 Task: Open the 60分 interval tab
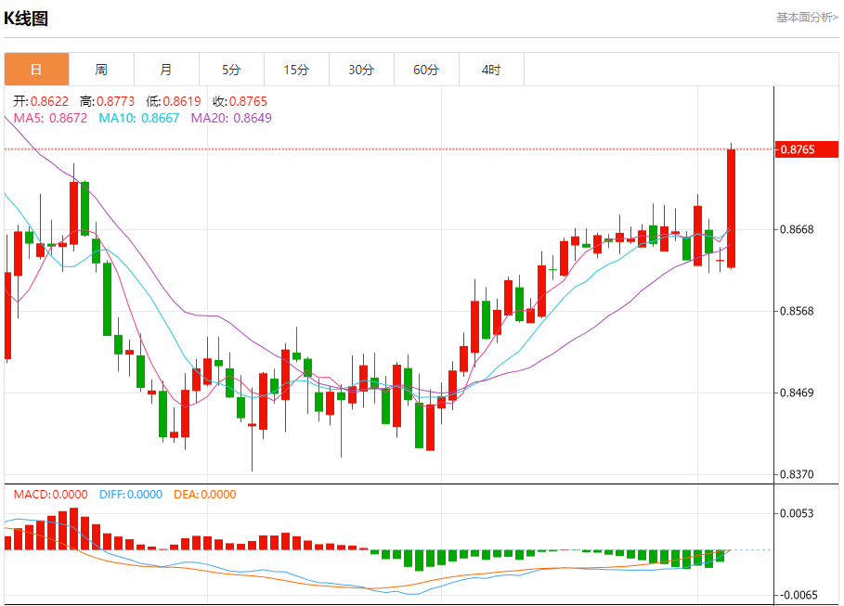[x=426, y=70]
